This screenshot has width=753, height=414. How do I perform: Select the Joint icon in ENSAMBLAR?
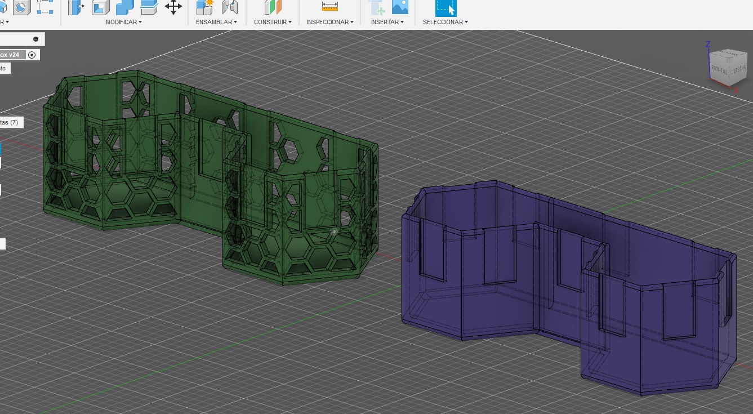click(229, 7)
